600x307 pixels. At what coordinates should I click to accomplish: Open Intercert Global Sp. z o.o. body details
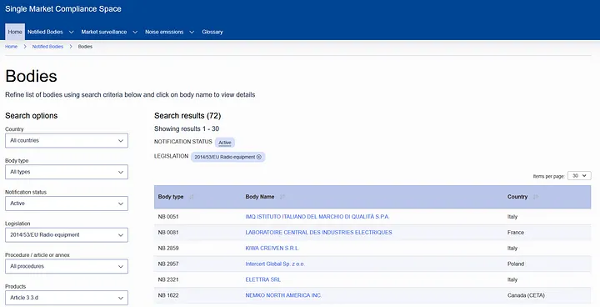click(275, 264)
